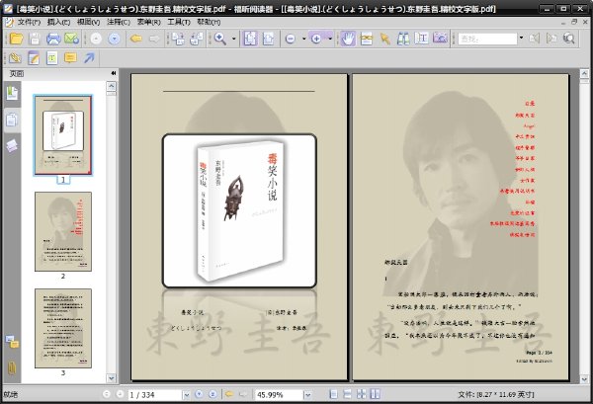The width and height of the screenshot is (593, 404).
Task: Open the 45.99% zoom level dropdown
Action: pyautogui.click(x=307, y=395)
